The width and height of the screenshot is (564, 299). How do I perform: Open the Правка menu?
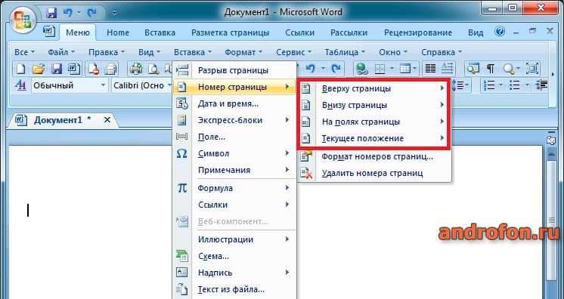pos(107,52)
